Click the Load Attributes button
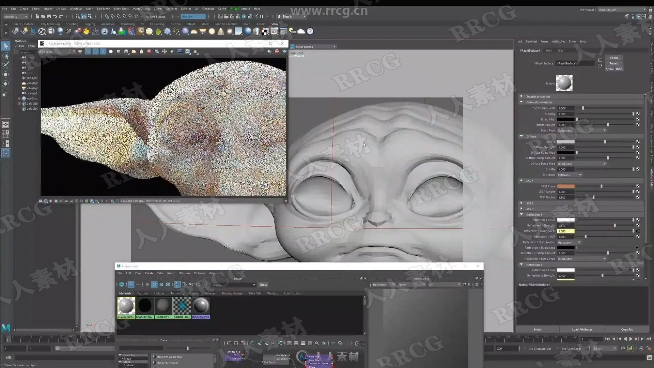Image resolution: width=654 pixels, height=368 pixels. click(x=582, y=329)
